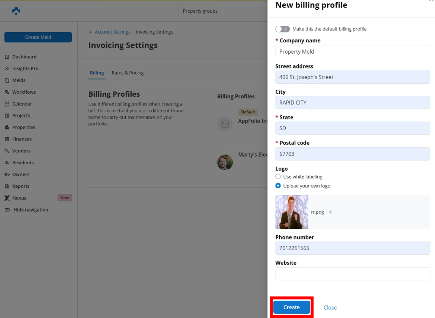This screenshot has height=318, width=435.
Task: Open the Property groups dropdown
Action: [x=223, y=11]
